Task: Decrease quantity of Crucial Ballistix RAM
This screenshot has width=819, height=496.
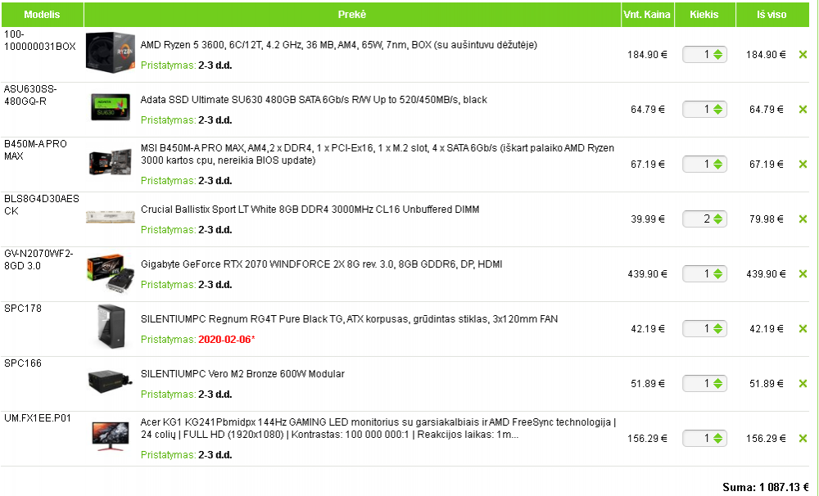Action: (x=718, y=223)
